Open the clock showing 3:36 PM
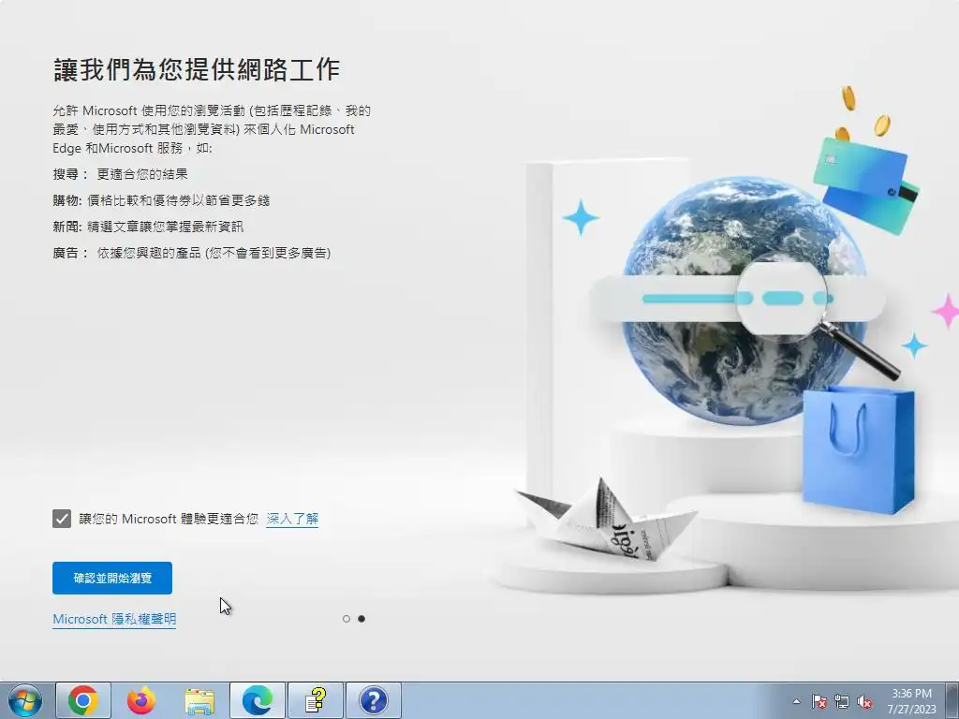 912,700
